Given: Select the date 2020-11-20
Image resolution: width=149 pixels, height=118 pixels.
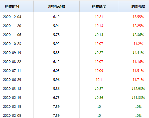Looking at the screenshot, I should click(x=12, y=26).
